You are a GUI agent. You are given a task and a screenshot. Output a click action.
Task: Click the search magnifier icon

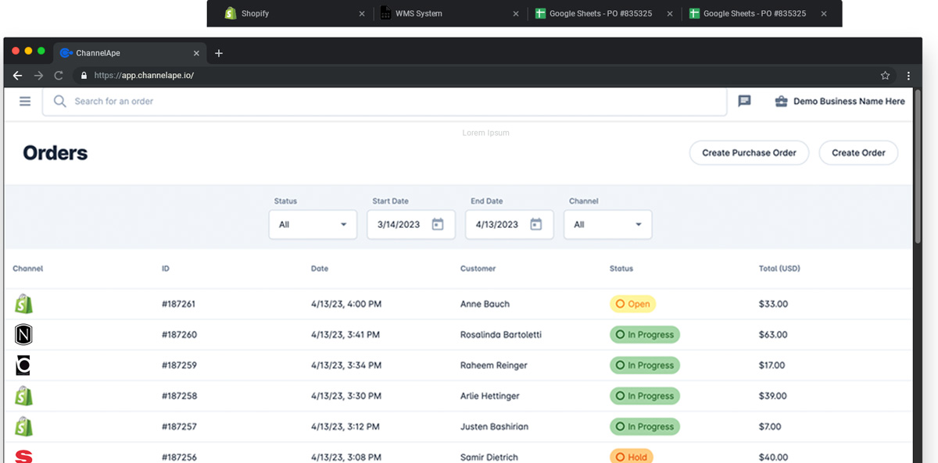[x=59, y=102]
